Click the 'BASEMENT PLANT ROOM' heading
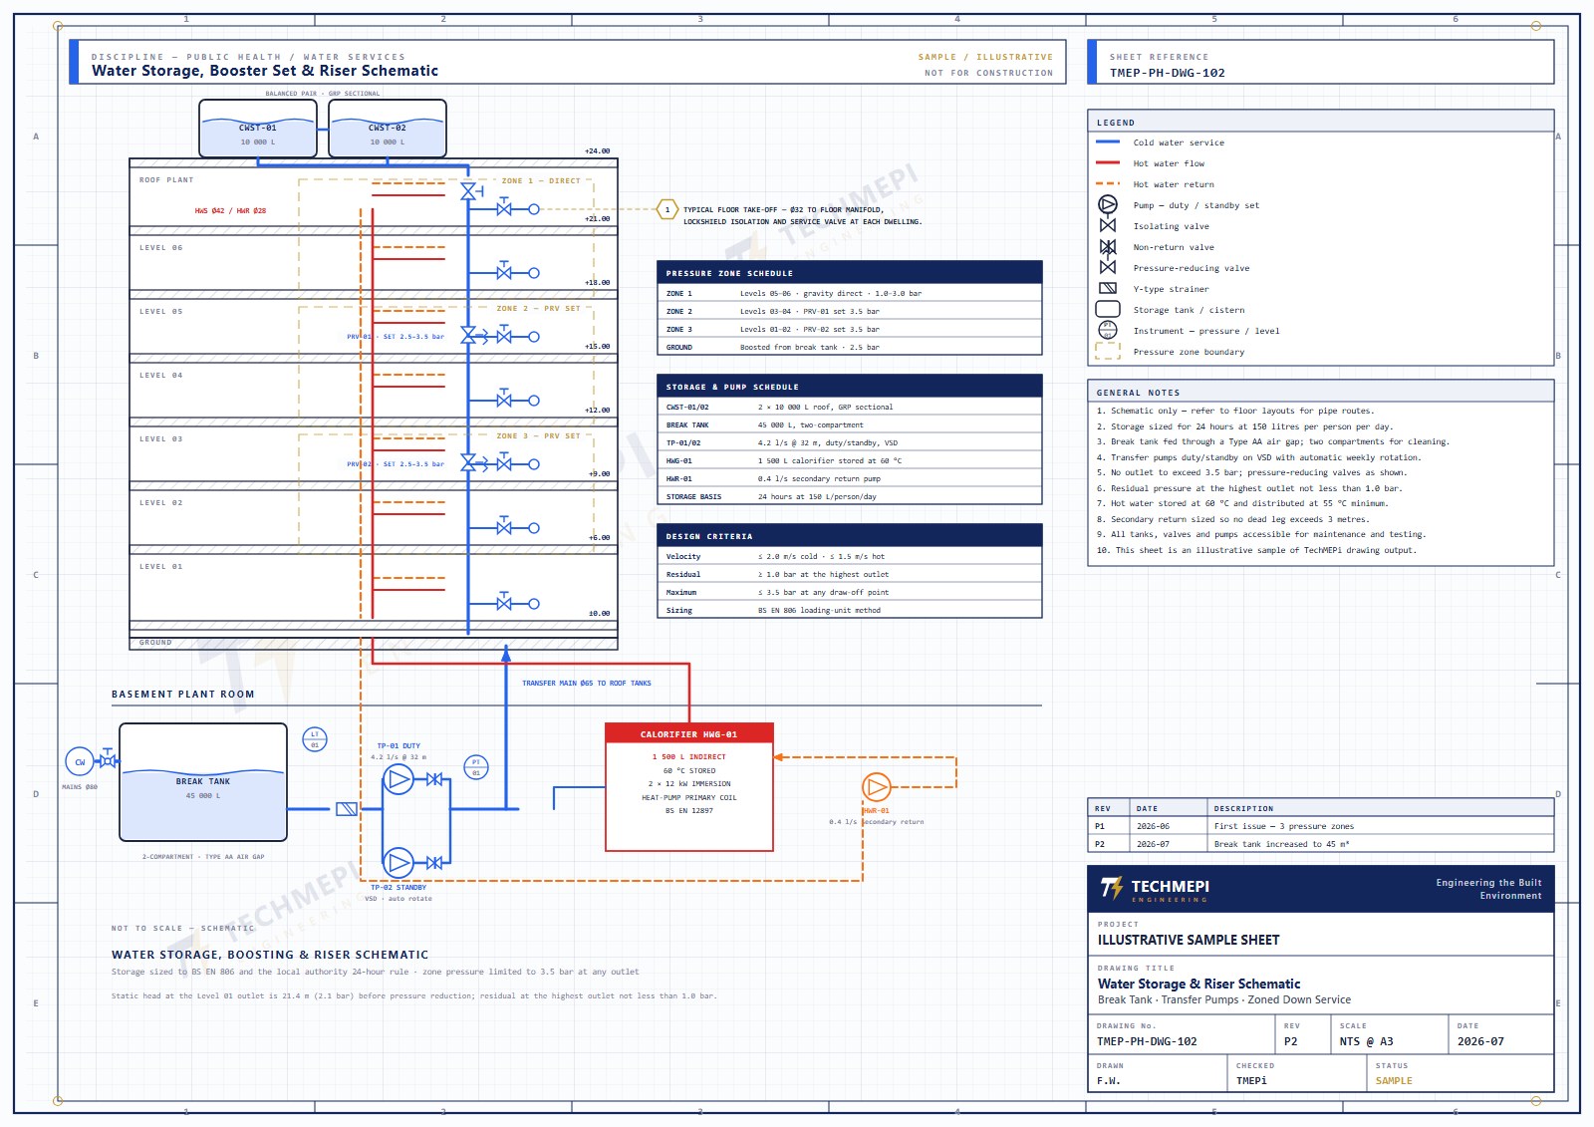1594x1127 pixels. click(x=183, y=695)
